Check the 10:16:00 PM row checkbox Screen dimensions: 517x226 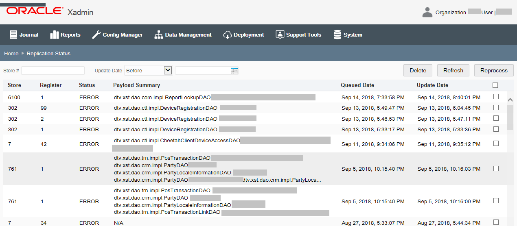tap(496, 201)
